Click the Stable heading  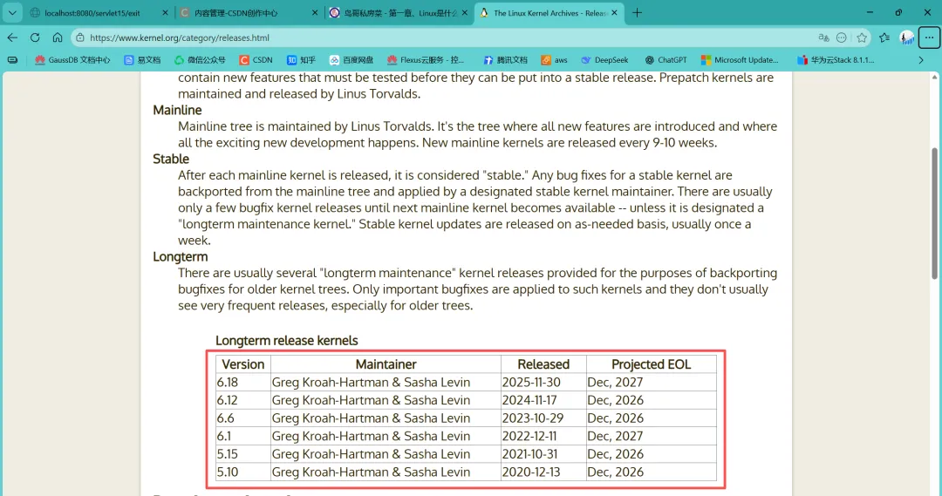pyautogui.click(x=171, y=159)
